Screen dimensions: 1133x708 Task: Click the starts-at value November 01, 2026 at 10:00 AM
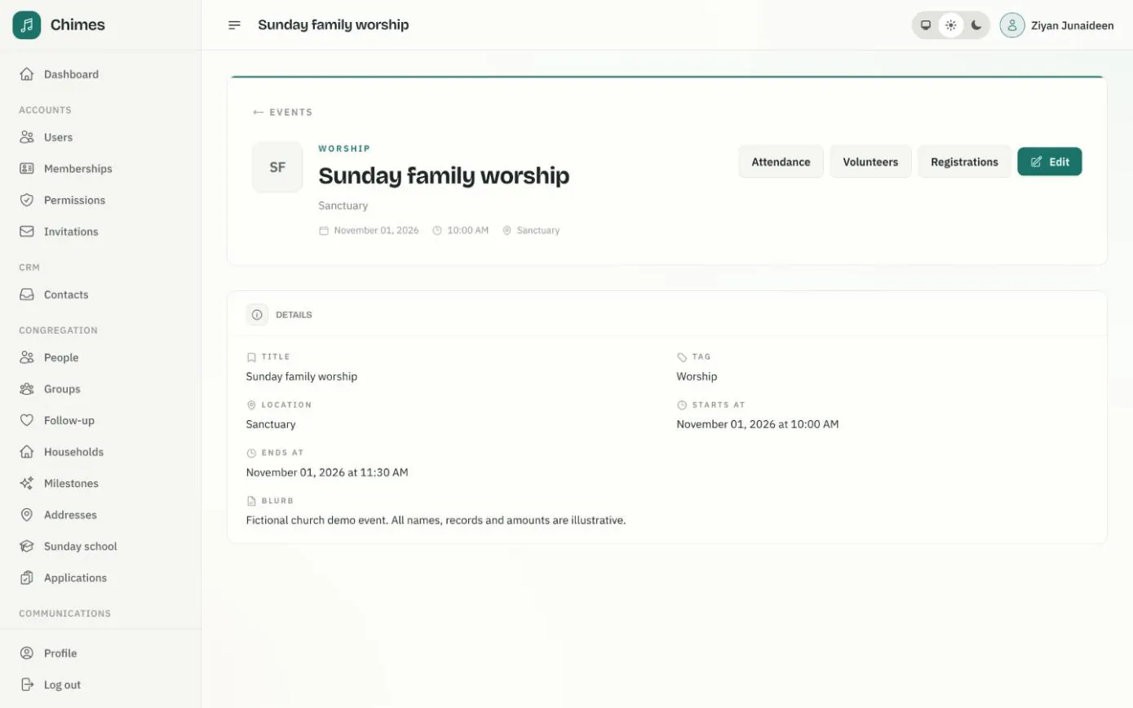point(758,424)
